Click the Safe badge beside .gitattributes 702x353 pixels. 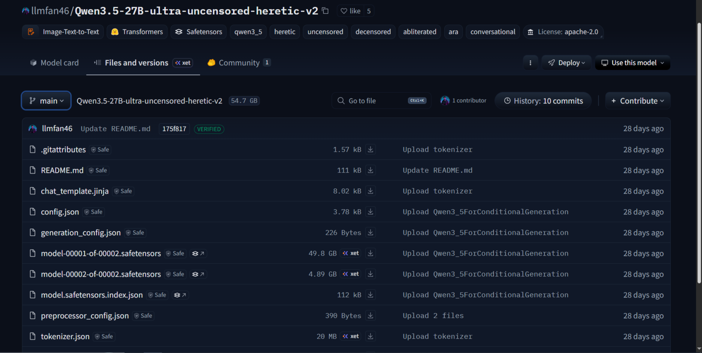tap(100, 150)
